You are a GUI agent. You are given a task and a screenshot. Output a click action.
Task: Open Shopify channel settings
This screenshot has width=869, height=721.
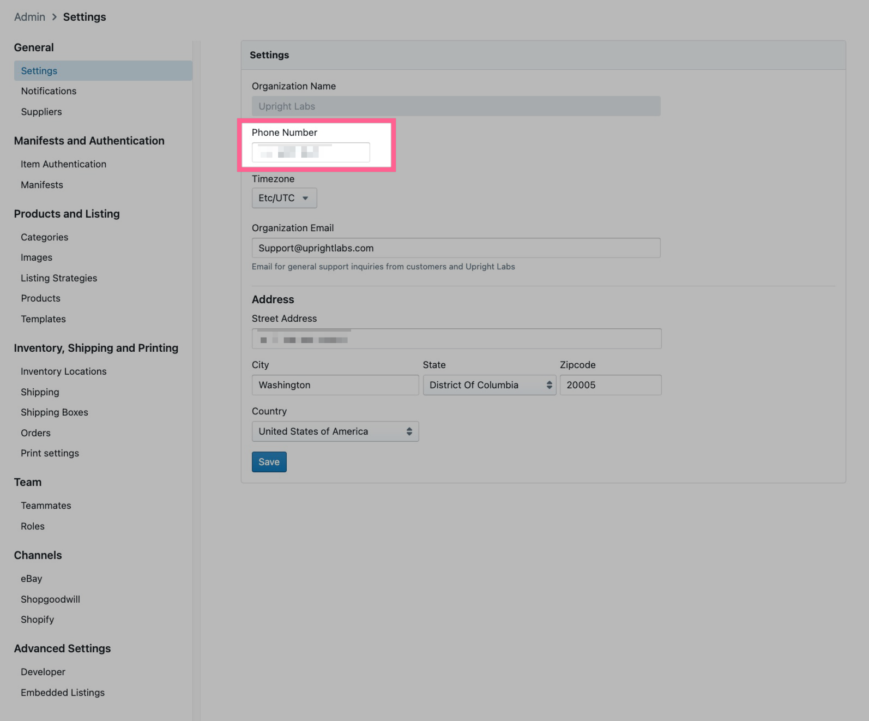[38, 620]
